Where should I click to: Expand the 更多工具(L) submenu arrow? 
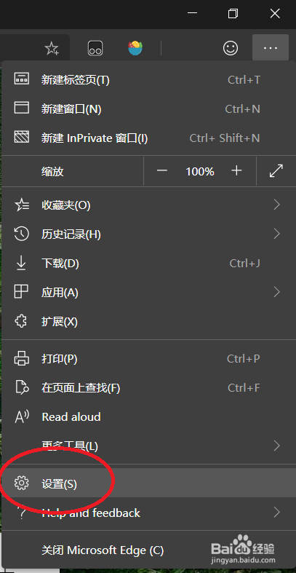(277, 446)
